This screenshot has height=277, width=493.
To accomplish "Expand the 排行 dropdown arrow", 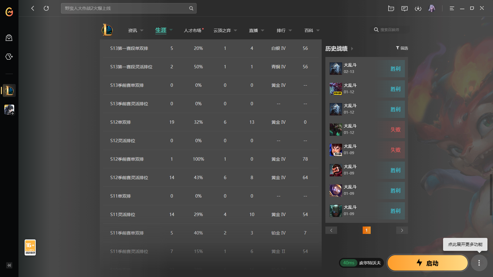I will pyautogui.click(x=290, y=30).
